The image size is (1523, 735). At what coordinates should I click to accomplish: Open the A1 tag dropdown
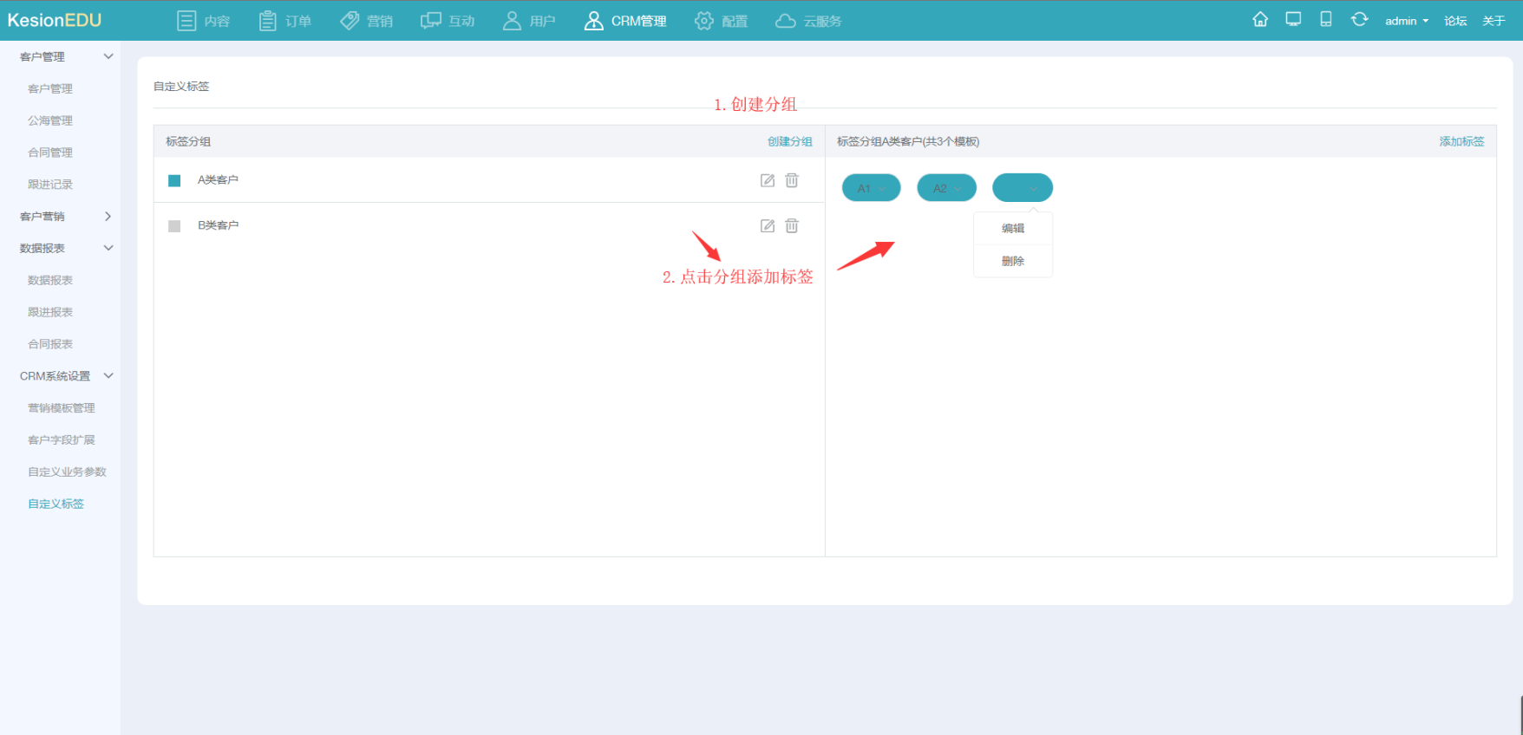[872, 188]
